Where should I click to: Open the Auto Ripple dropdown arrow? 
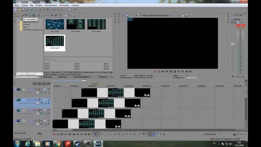[x=161, y=134]
